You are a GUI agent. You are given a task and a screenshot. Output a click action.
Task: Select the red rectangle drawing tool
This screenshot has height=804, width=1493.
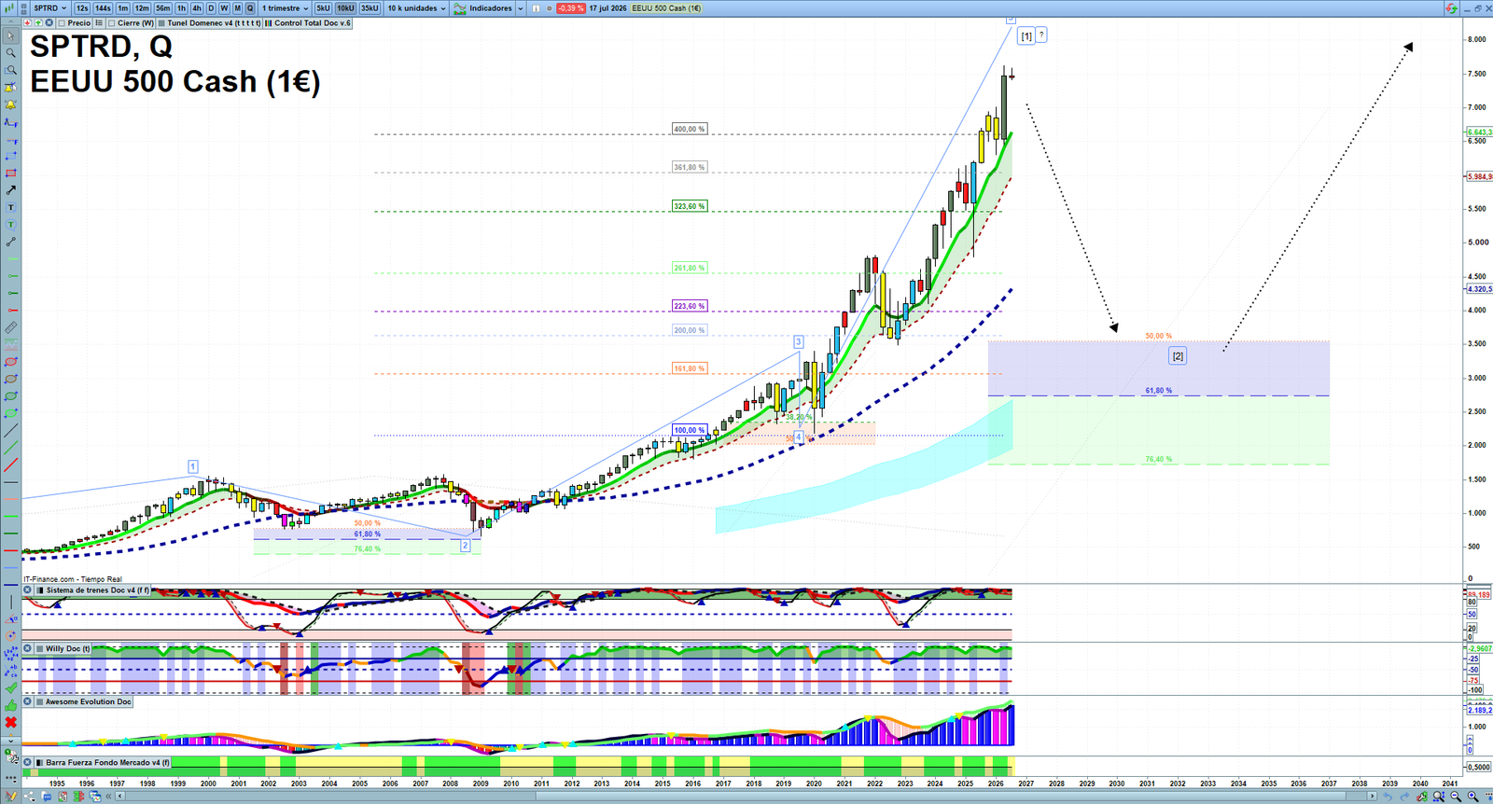[x=10, y=173]
